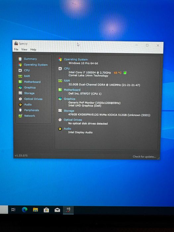Click the CPU chip icon in sidebar
This screenshot has height=232, width=174.
pos(20,70)
